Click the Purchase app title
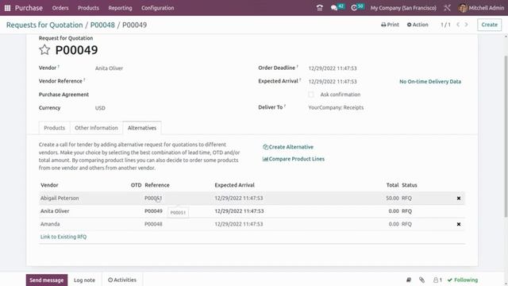Image resolution: width=508 pixels, height=286 pixels. (29, 8)
